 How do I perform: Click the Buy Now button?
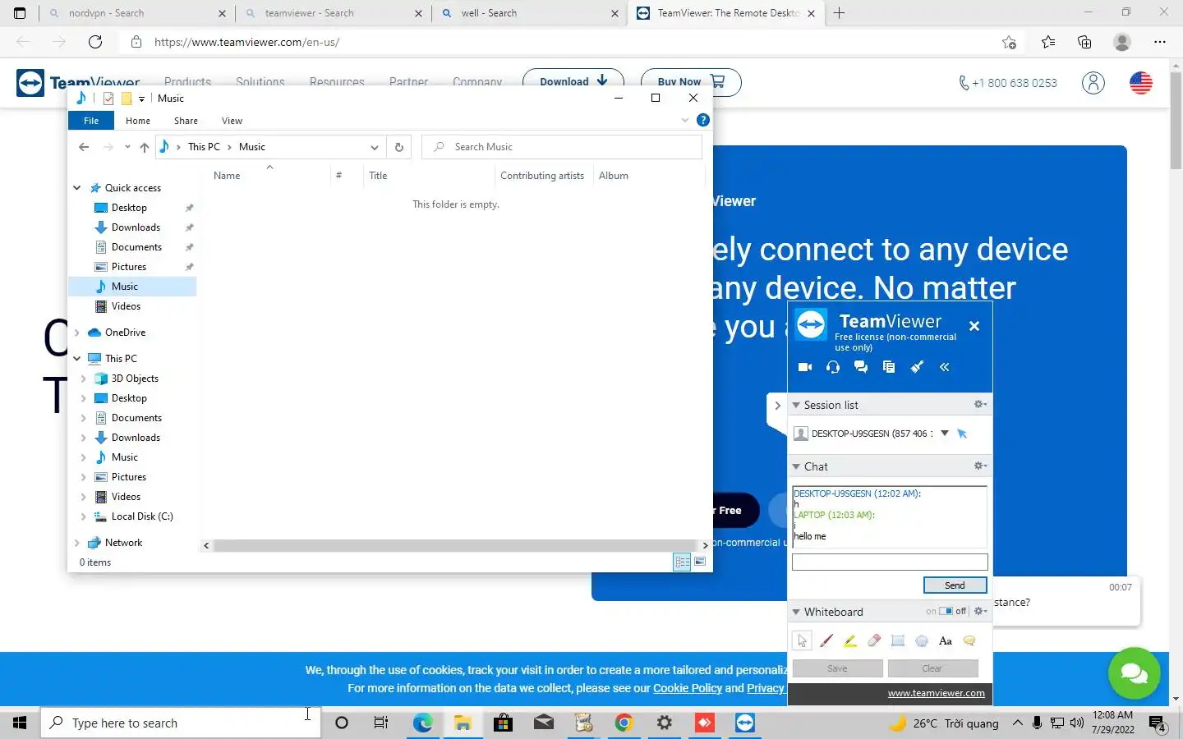tap(691, 81)
